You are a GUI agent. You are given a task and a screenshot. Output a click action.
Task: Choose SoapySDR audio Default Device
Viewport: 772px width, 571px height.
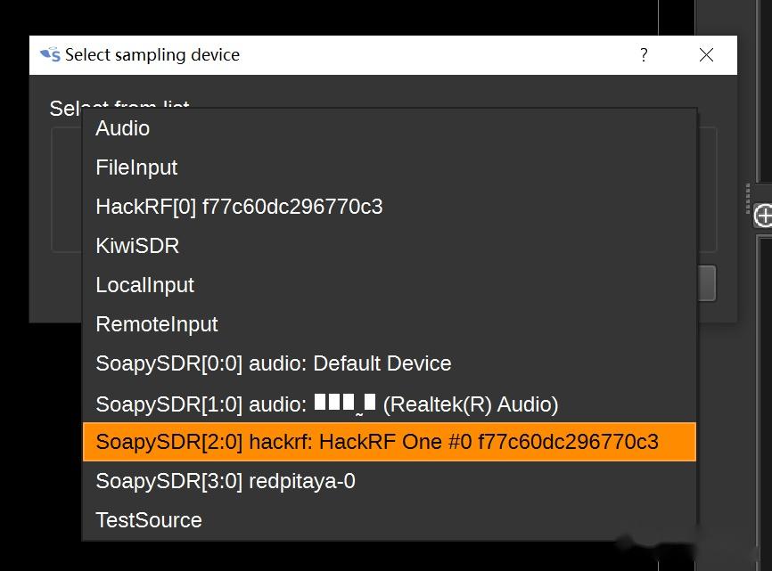(x=273, y=363)
